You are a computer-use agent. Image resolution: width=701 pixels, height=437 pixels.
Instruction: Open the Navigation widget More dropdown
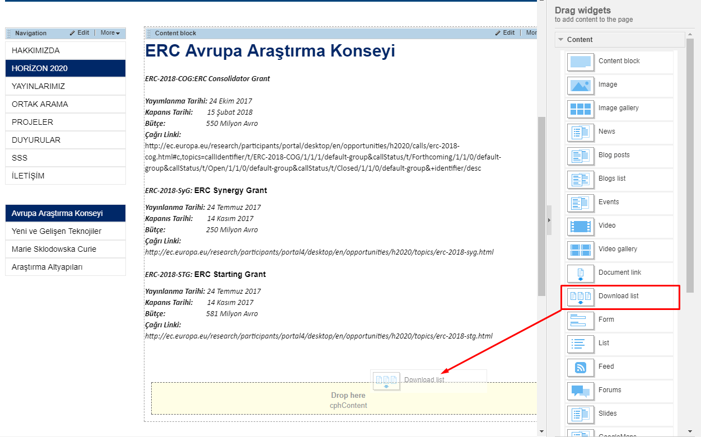110,33
